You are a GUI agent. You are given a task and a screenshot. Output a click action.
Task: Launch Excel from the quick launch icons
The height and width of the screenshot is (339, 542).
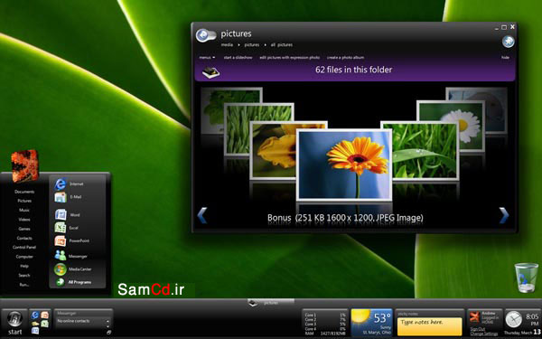[x=44, y=324]
